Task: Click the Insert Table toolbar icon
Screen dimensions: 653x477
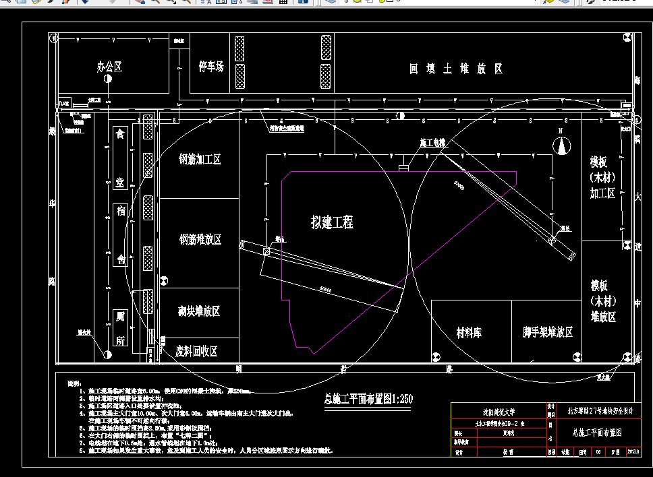Action: tap(283, 3)
